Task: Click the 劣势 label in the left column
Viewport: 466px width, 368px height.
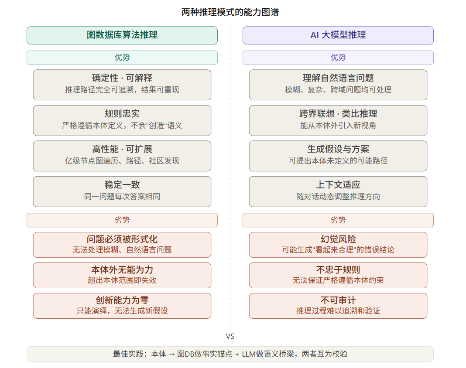Action: tap(122, 220)
